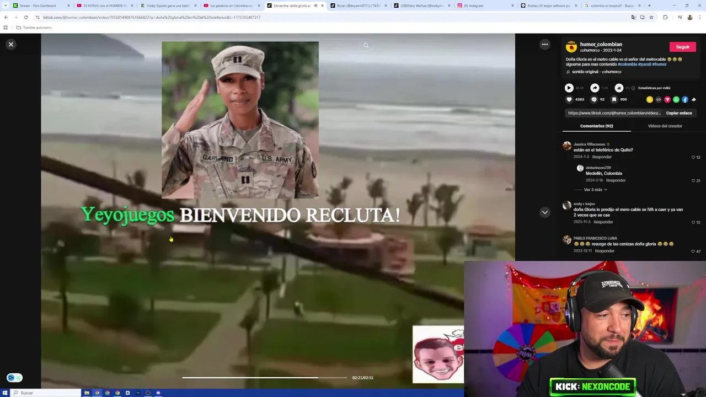Viewport: 706px width, 397px height.
Task: Go back in browser history
Action: [x=6, y=17]
